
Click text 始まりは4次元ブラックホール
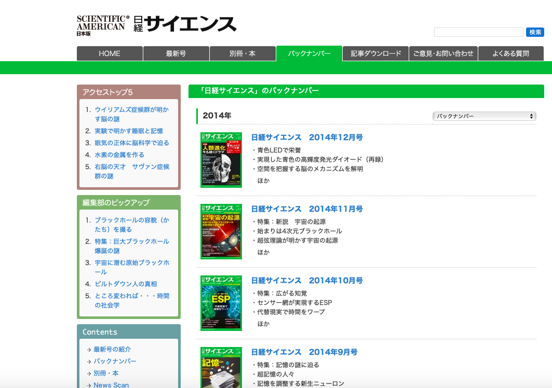pos(299,231)
